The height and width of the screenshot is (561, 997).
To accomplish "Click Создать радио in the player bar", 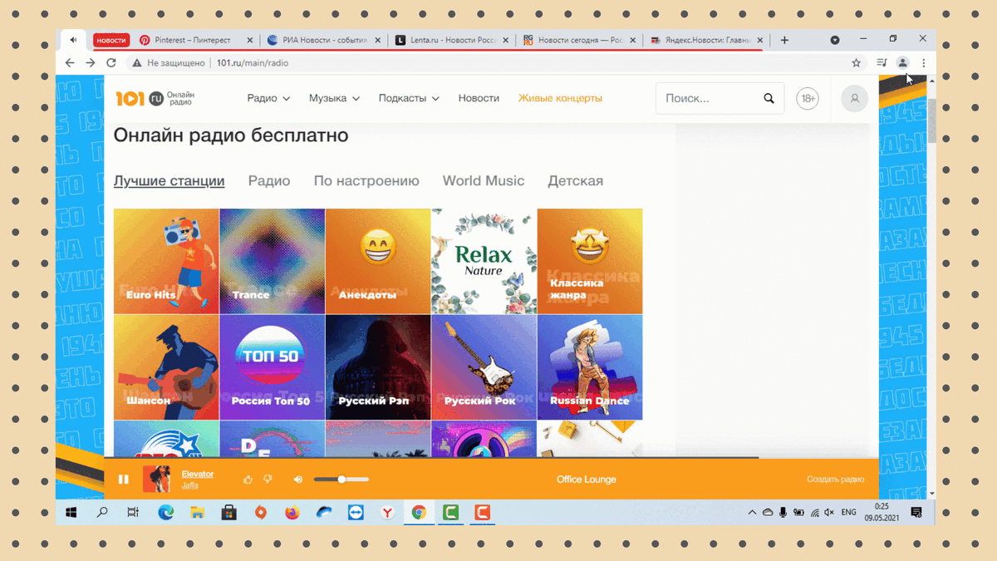I will 835,480.
